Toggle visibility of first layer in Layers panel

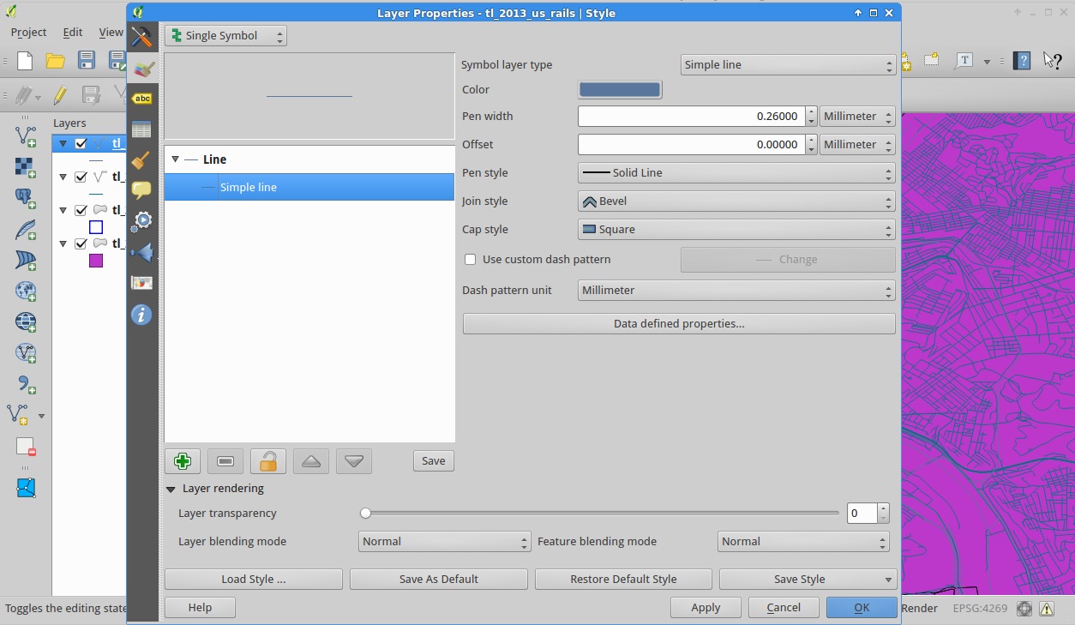[81, 144]
